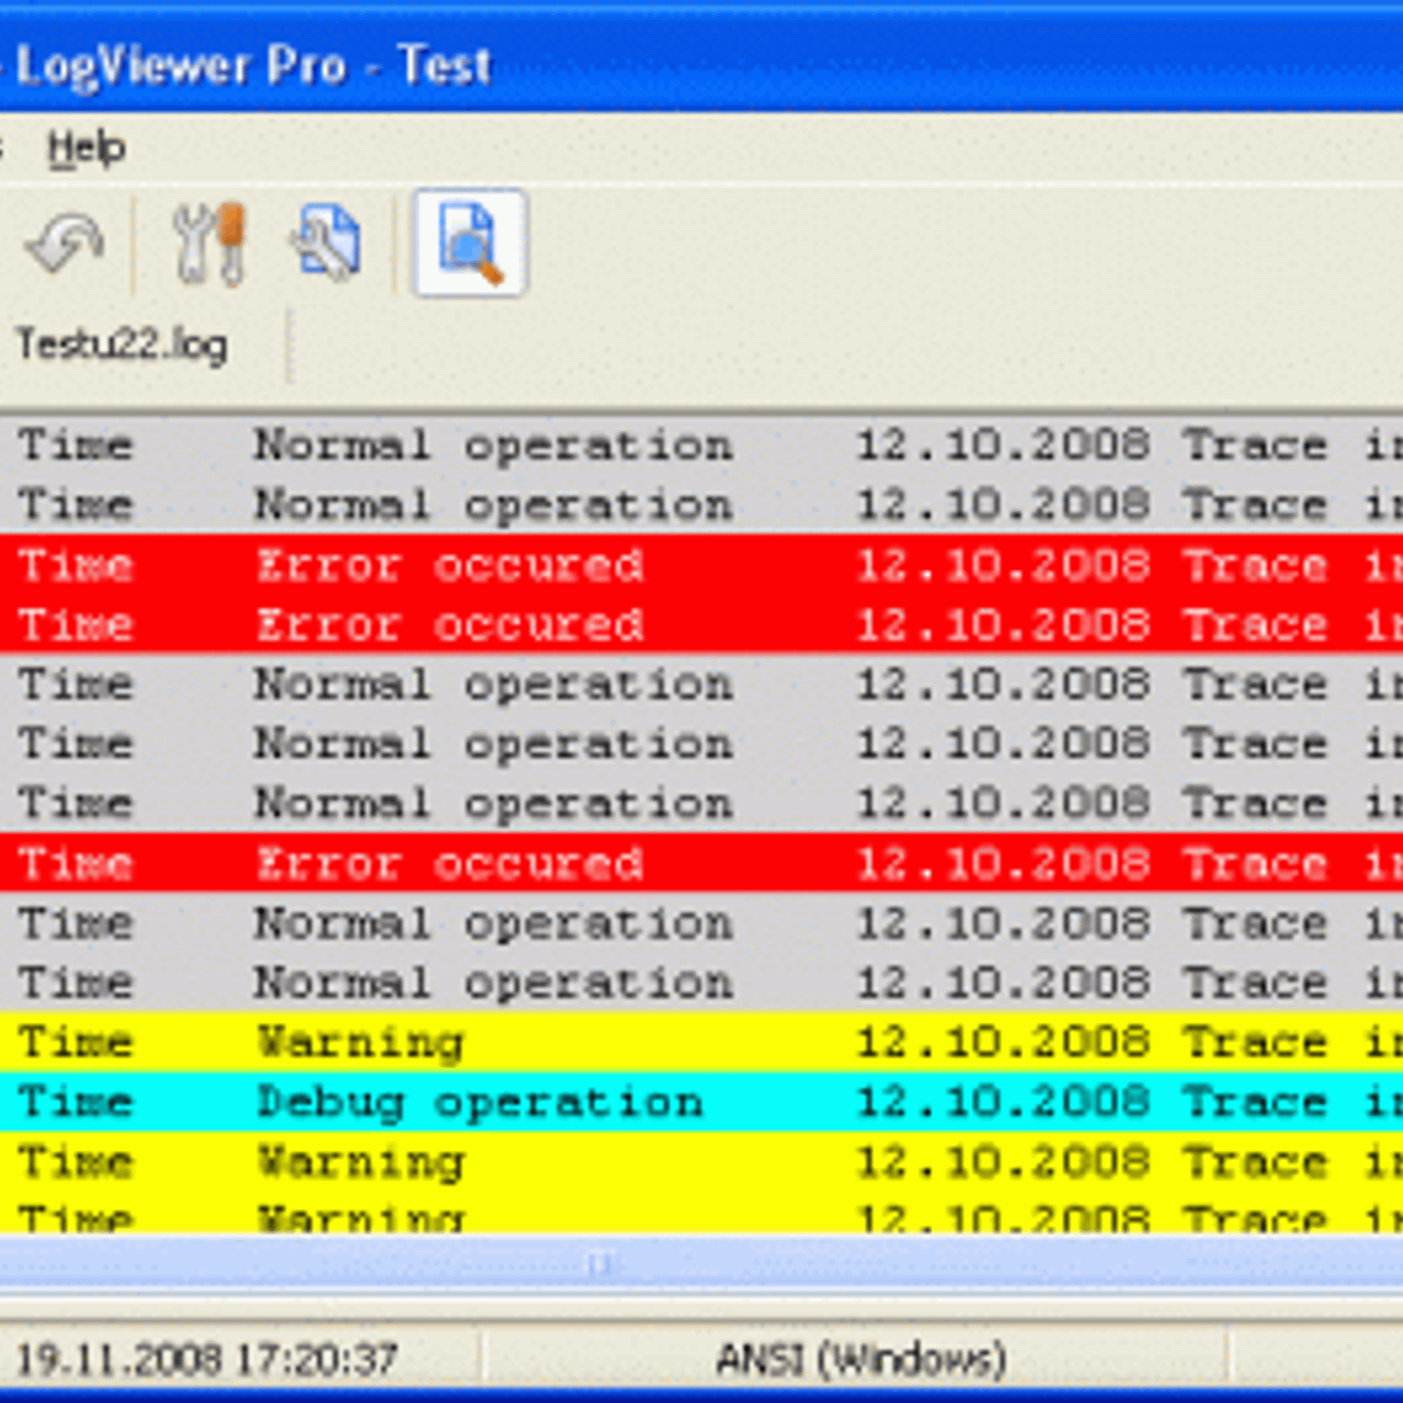This screenshot has height=1403, width=1403.
Task: Open settings via wrench and screwdriver icon
Action: click(x=209, y=244)
